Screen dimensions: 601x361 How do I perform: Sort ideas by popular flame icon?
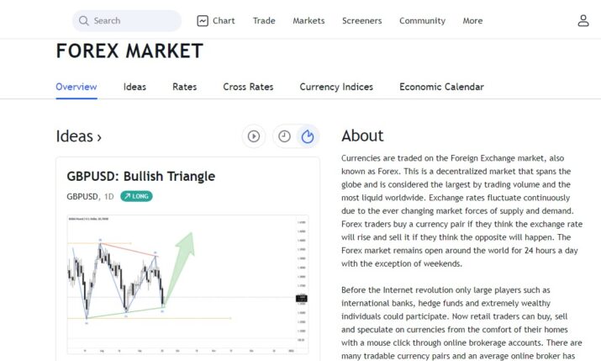tap(308, 136)
